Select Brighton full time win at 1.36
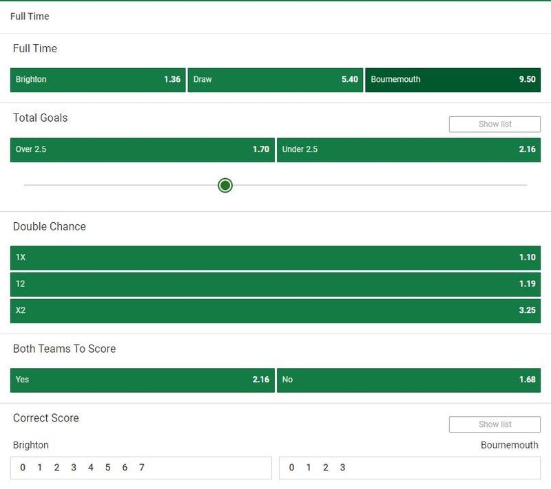Viewport: 551px width, 489px height. click(x=98, y=80)
